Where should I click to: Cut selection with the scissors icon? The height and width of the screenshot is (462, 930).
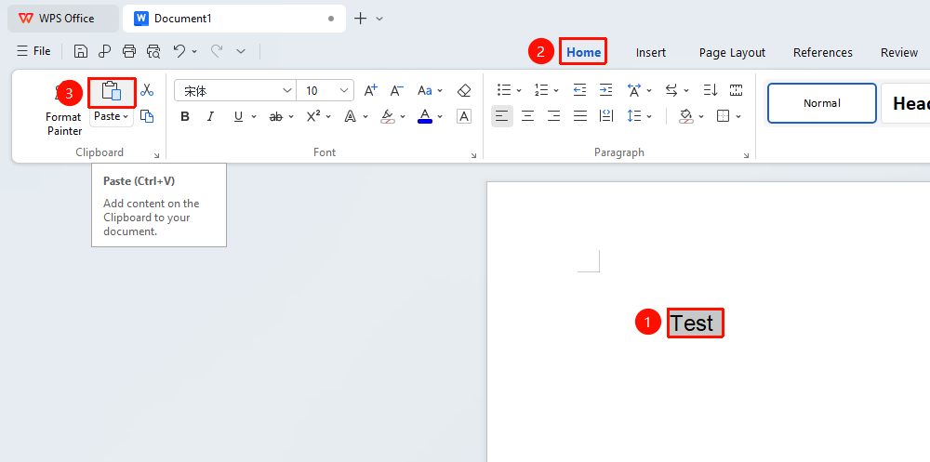tap(147, 90)
